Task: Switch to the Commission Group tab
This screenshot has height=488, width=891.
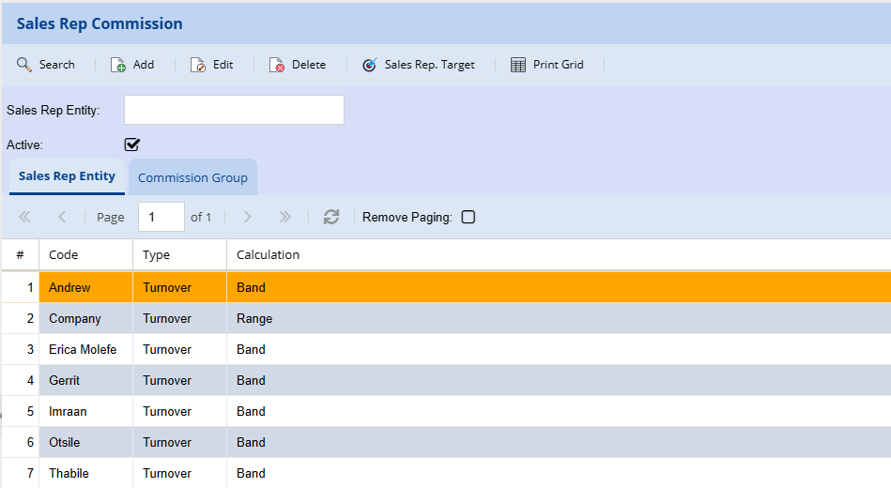Action: 192,177
